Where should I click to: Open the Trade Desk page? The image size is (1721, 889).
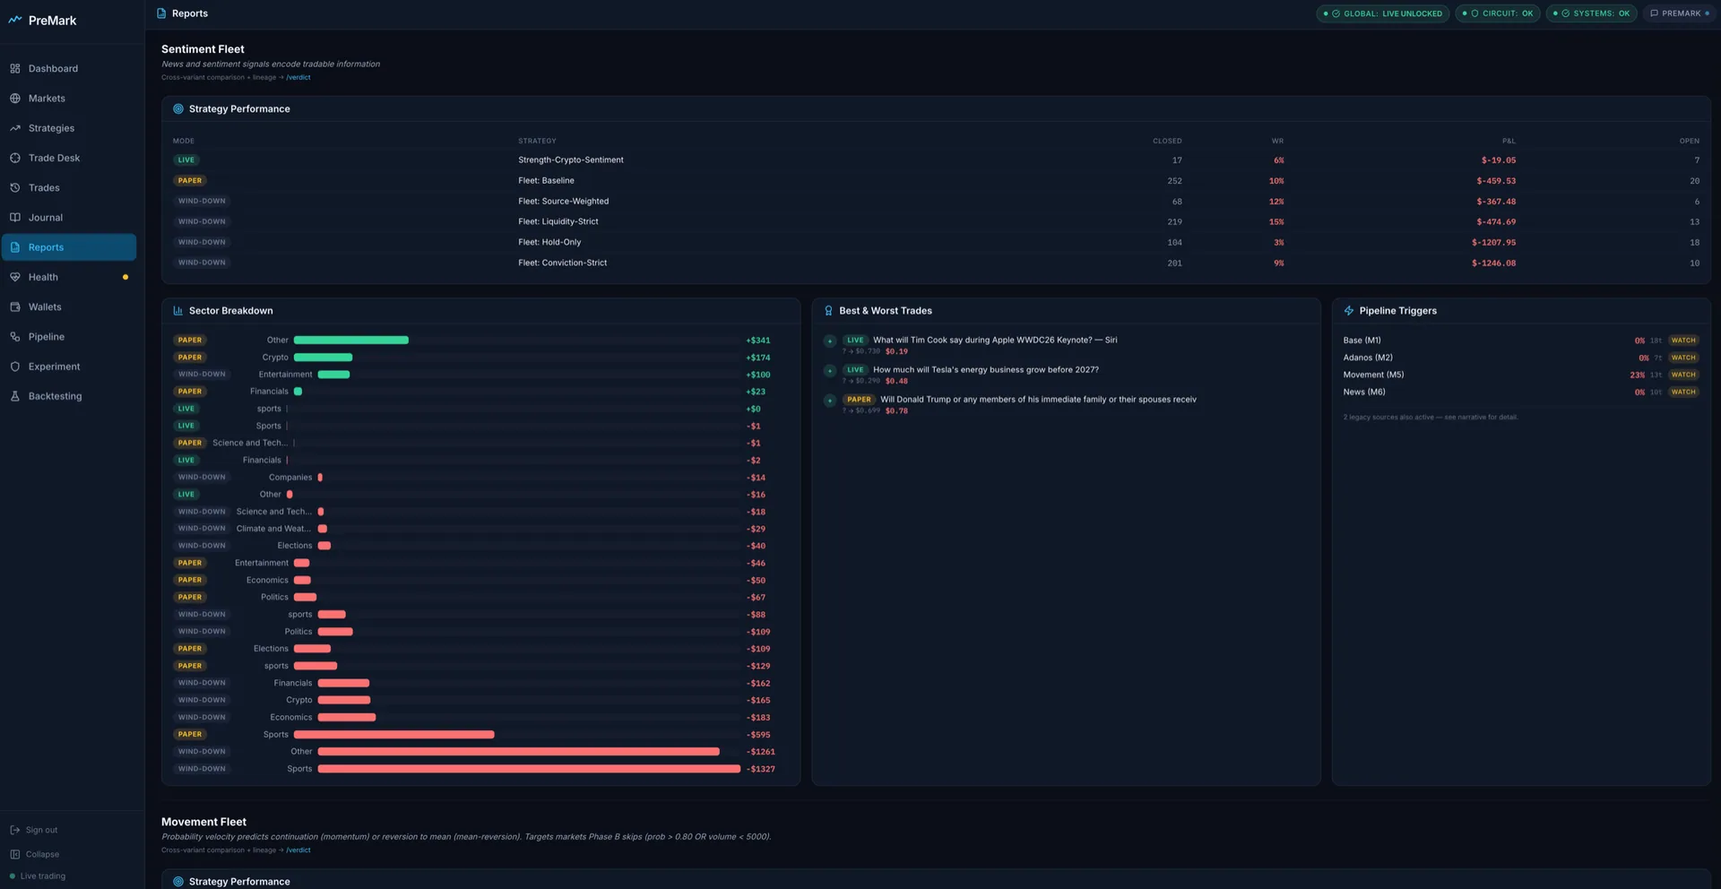(69, 158)
